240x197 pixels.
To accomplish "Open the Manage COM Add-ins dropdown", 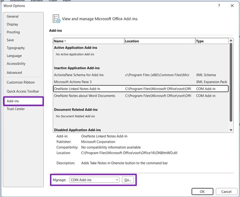I will [94, 180].
